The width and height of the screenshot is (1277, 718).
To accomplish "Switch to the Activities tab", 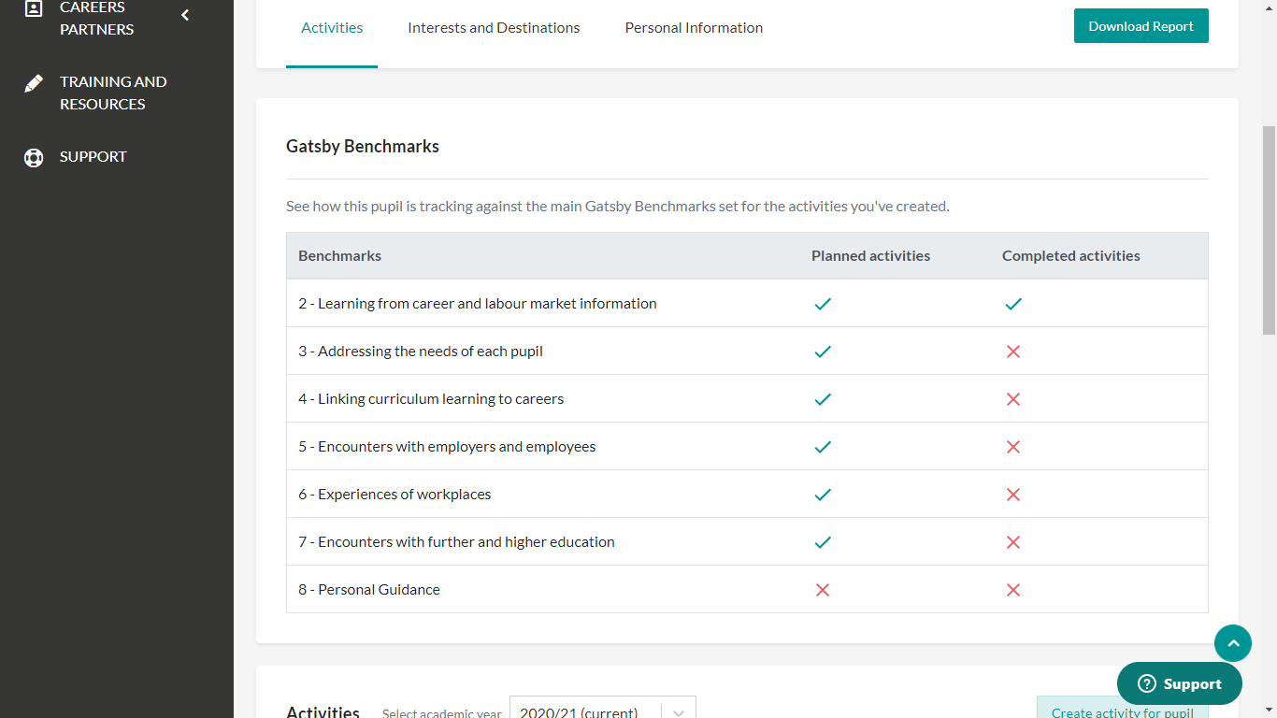I will pos(332,28).
